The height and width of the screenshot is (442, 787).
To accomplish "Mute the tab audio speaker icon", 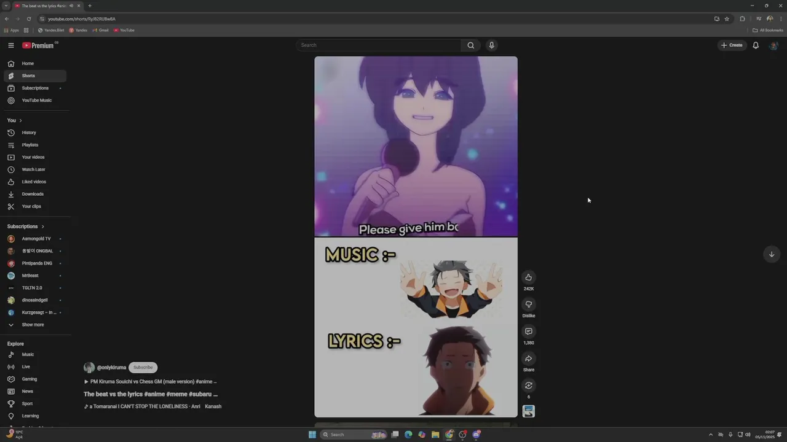I will pyautogui.click(x=71, y=6).
